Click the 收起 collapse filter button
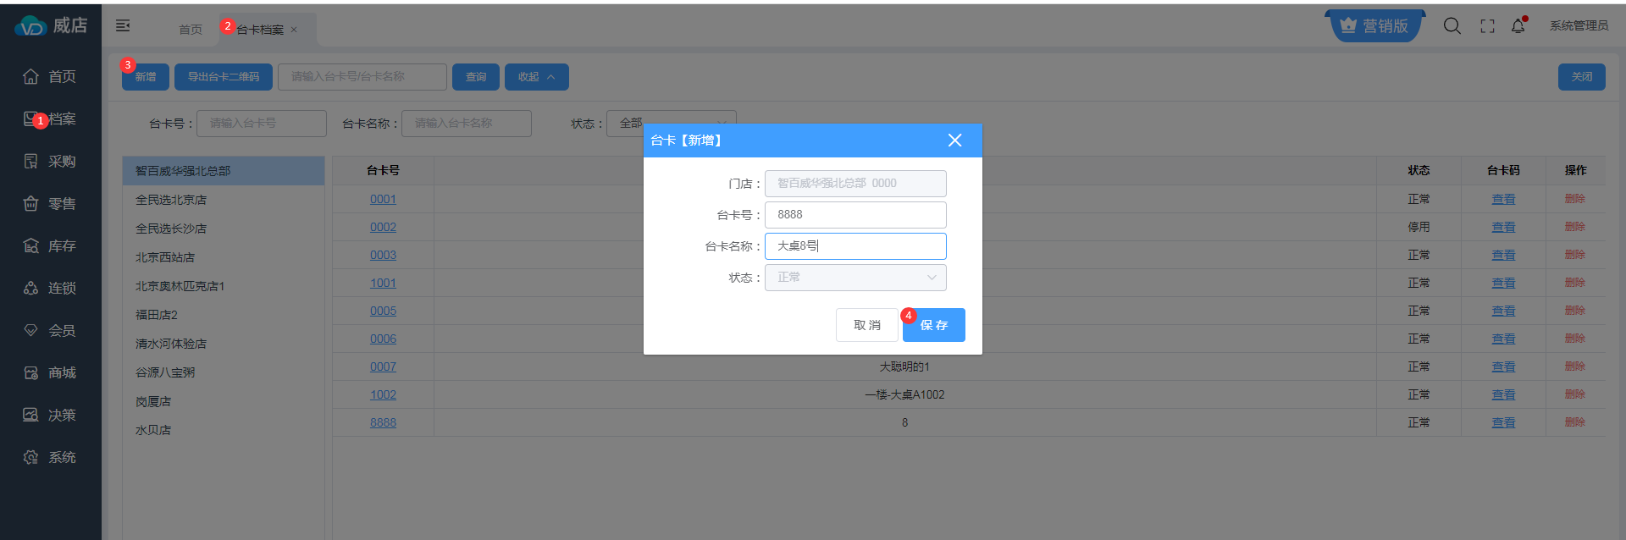Screen dimensions: 1626x540 tap(536, 77)
